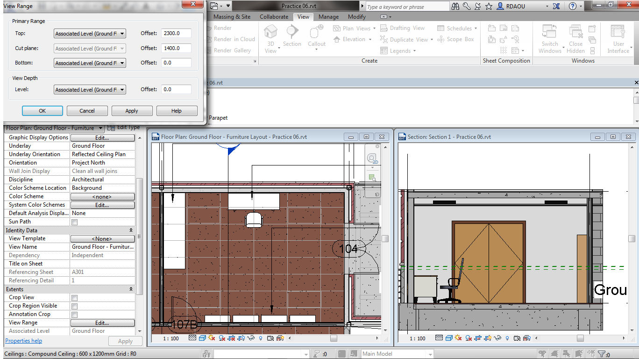639x359 pixels.
Task: Switch to the Manage ribbon tab
Action: pyautogui.click(x=328, y=17)
